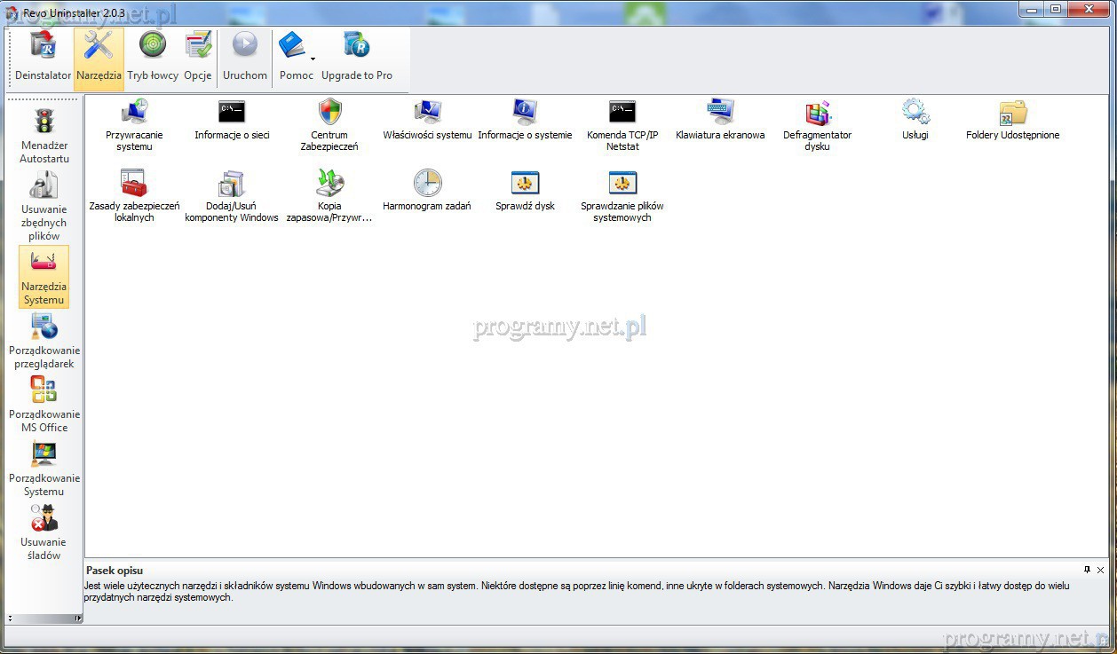Screen dimensions: 1117x654
Task: Open Usługi gears icon
Action: [915, 113]
